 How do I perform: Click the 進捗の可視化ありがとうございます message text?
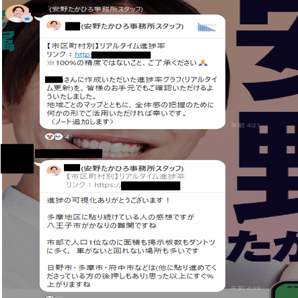click(108, 200)
